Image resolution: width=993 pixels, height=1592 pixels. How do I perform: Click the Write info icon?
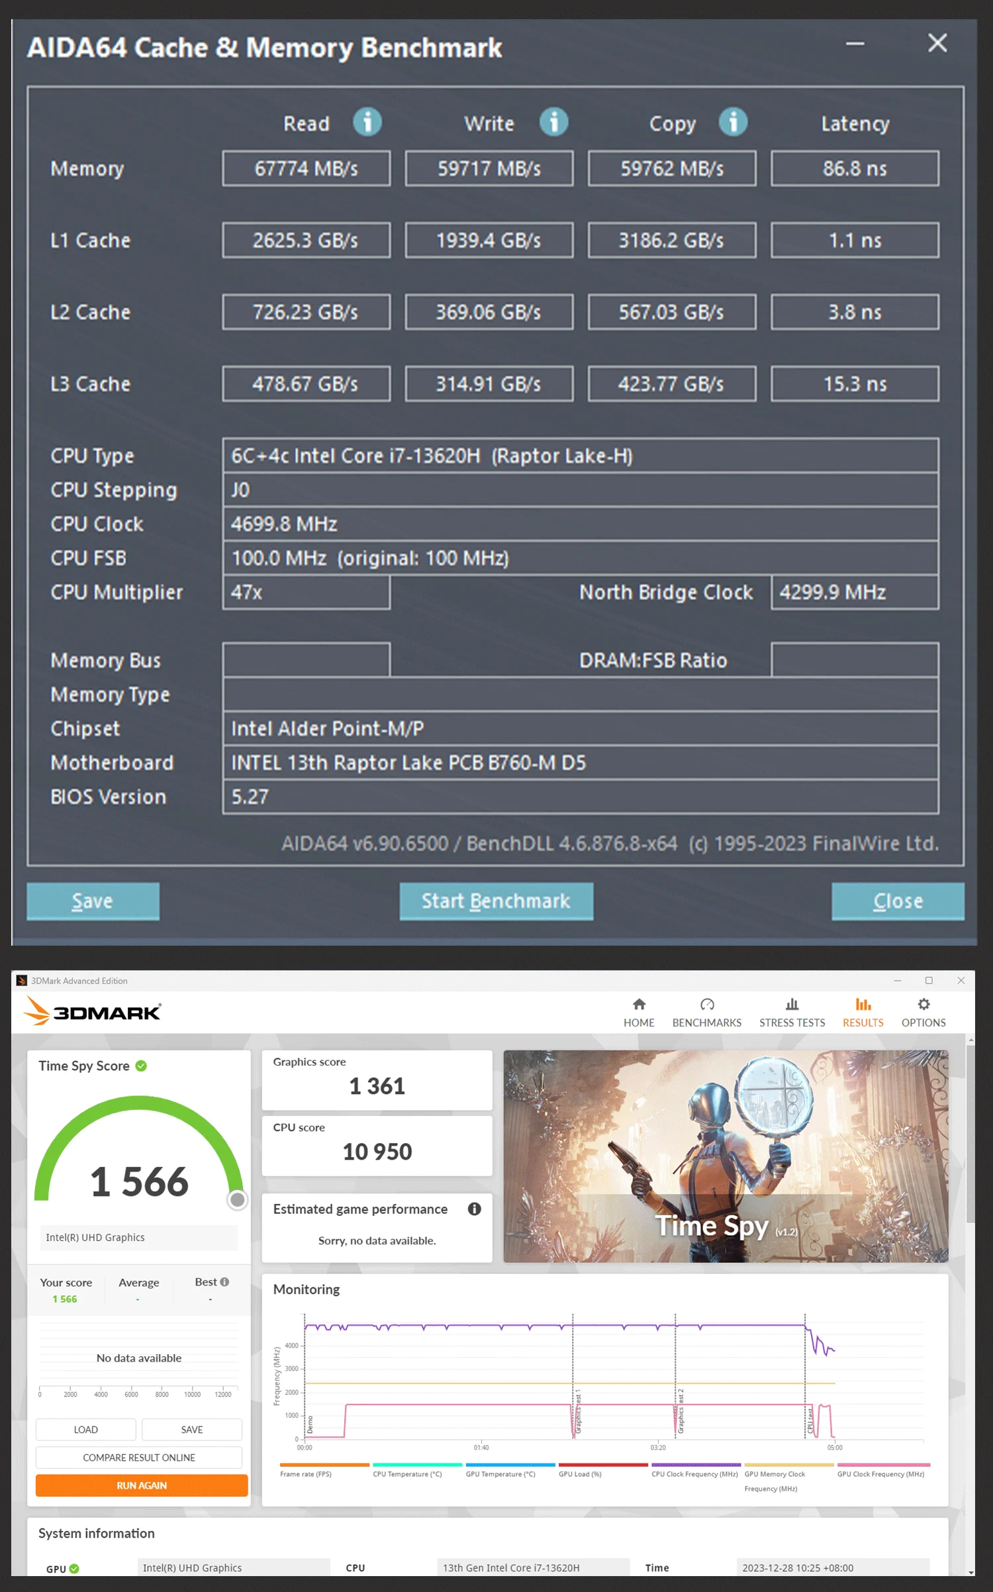tap(553, 123)
